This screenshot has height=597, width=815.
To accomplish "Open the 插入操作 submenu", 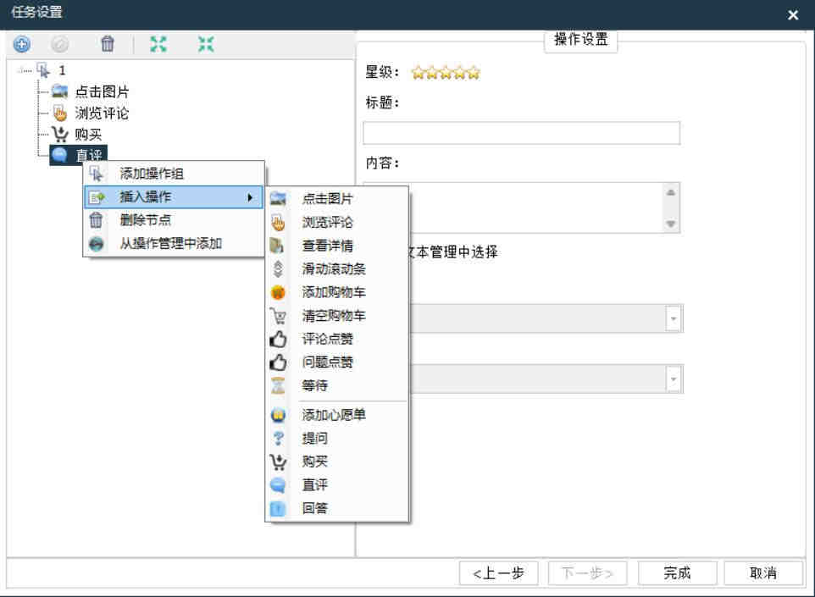I will pyautogui.click(x=174, y=197).
